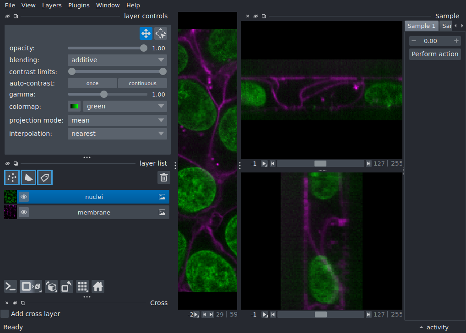Adjust the gamma slider handle
The height and width of the screenshot is (333, 466).
104,95
